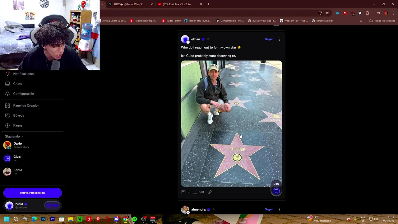Viewport: 398px width, 224px height.
Task: Click the extension with badge 16
Action: pos(353,13)
